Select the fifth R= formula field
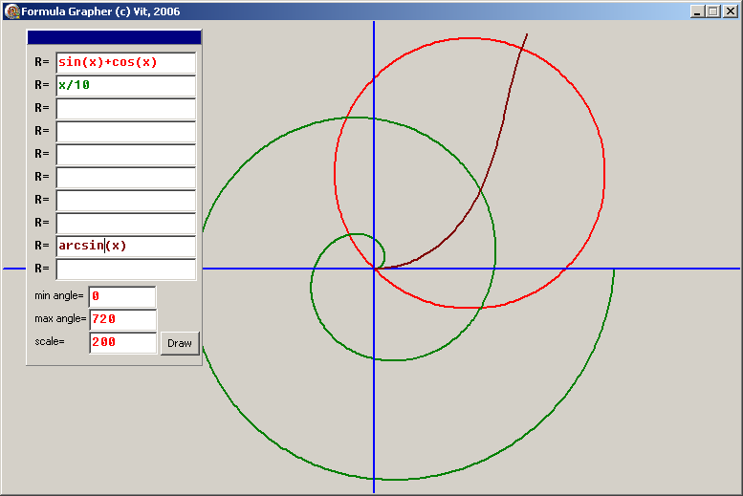This screenshot has width=743, height=496. click(125, 154)
